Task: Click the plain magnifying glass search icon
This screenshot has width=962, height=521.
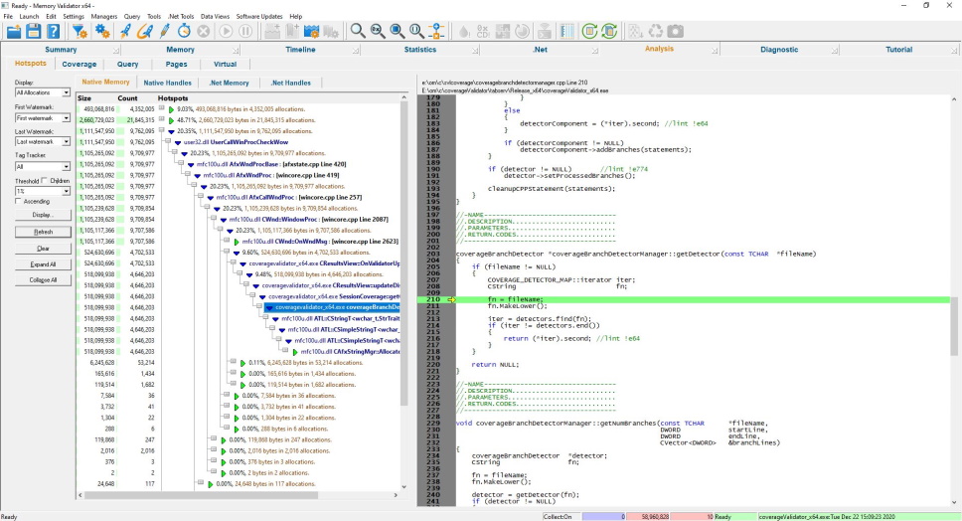Action: coord(358,31)
